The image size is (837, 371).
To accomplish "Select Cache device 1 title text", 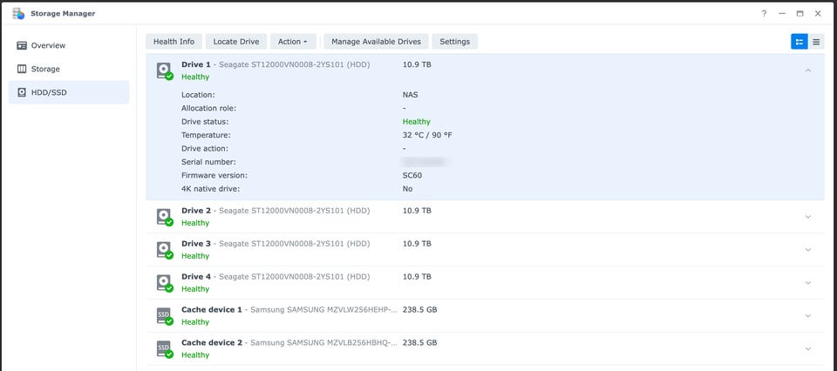I will tap(212, 310).
